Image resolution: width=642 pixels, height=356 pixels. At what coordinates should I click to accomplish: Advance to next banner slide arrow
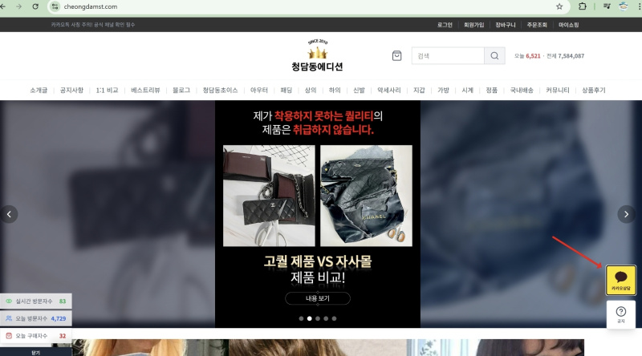626,214
